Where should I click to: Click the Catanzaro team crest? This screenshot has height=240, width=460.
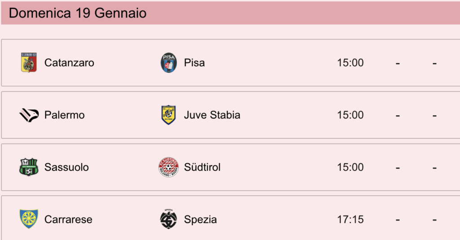(29, 62)
